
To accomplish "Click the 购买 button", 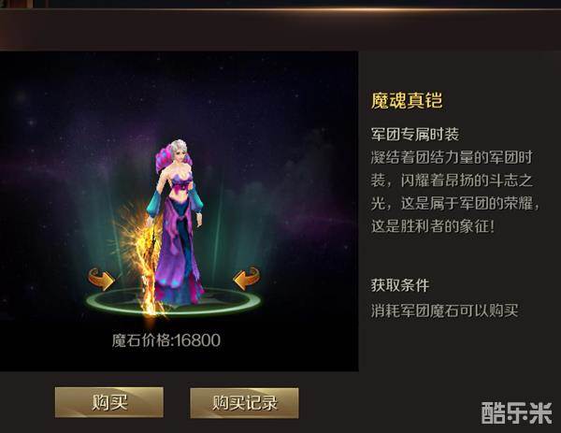I will 109,402.
